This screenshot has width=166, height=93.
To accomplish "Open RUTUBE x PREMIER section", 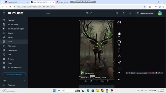I will 14,68.
